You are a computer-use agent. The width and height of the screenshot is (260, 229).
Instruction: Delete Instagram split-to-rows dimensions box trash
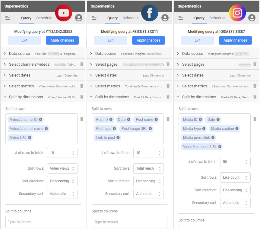[x=255, y=119]
